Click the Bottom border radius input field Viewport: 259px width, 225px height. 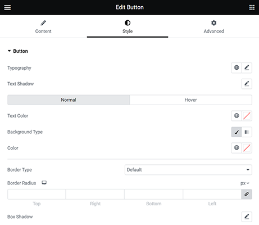click(x=153, y=194)
